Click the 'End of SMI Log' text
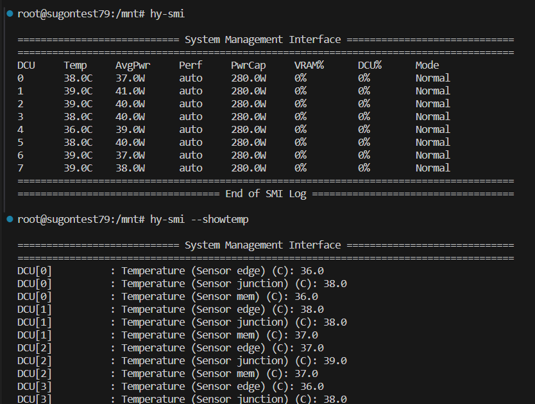535x404 pixels. 266,193
